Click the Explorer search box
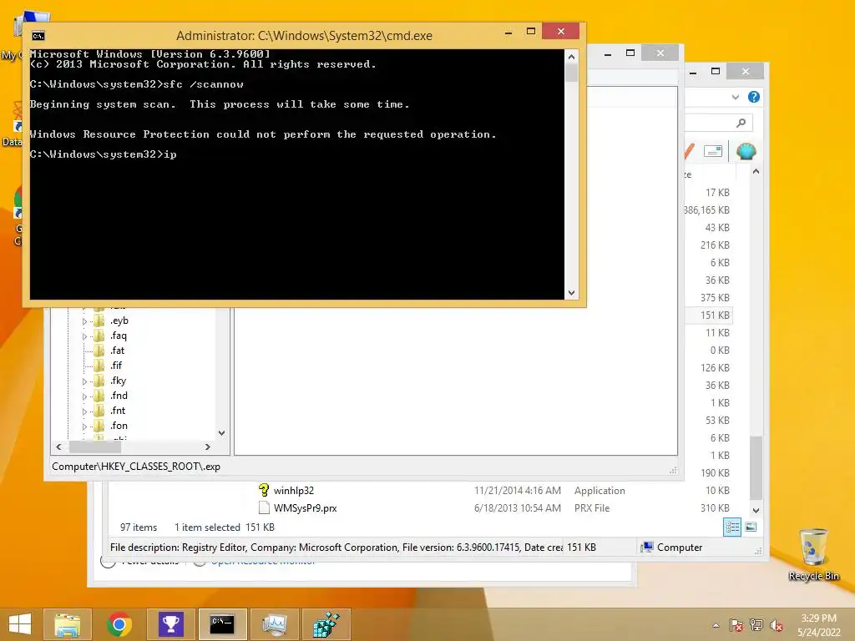 [719, 123]
